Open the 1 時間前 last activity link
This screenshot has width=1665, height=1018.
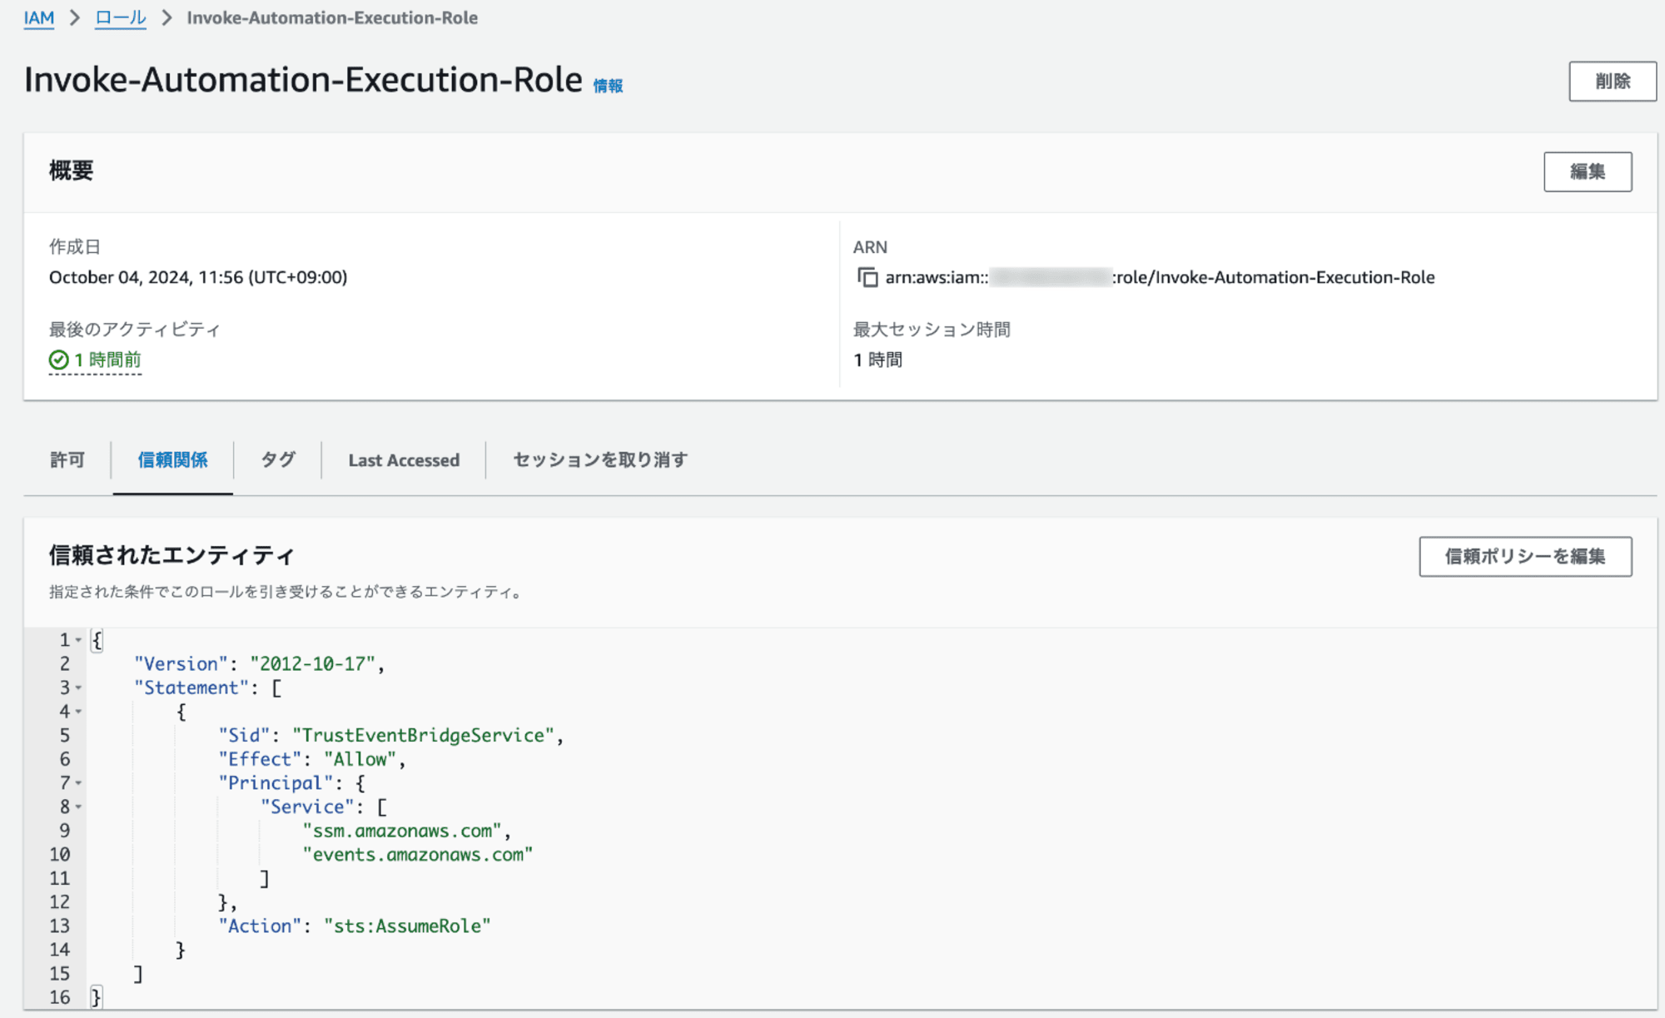coord(107,360)
